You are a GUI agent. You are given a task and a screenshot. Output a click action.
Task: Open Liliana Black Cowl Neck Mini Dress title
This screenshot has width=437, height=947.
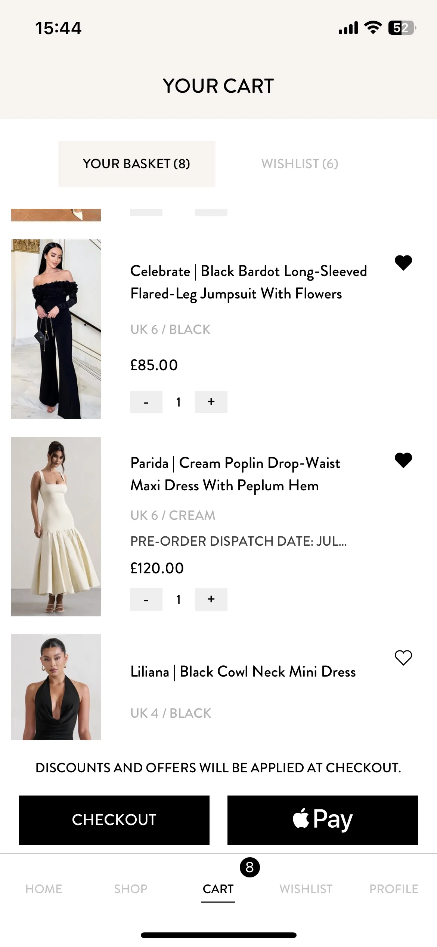(x=243, y=672)
